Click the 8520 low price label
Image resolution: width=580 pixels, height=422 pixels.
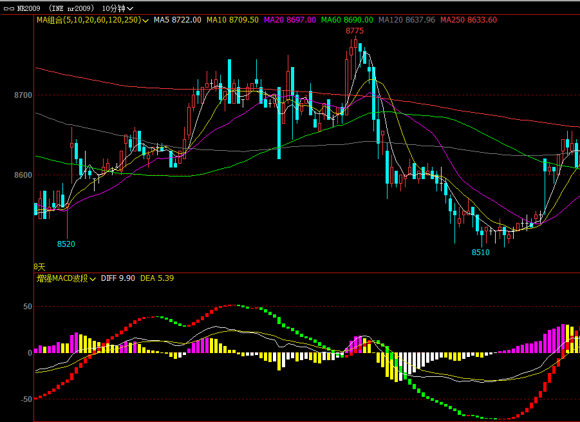66,244
